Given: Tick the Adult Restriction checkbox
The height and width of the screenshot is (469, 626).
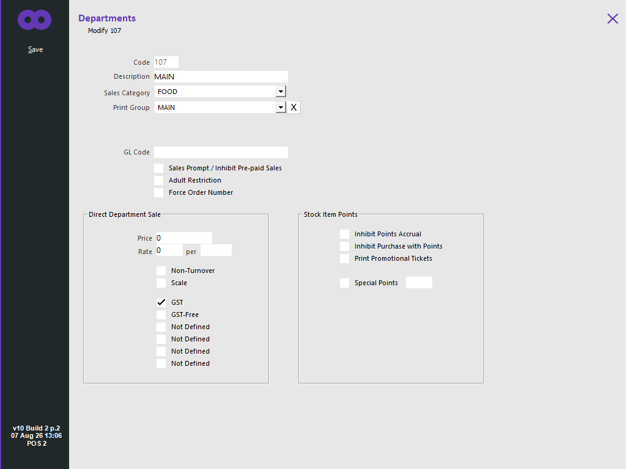Looking at the screenshot, I should 158,180.
